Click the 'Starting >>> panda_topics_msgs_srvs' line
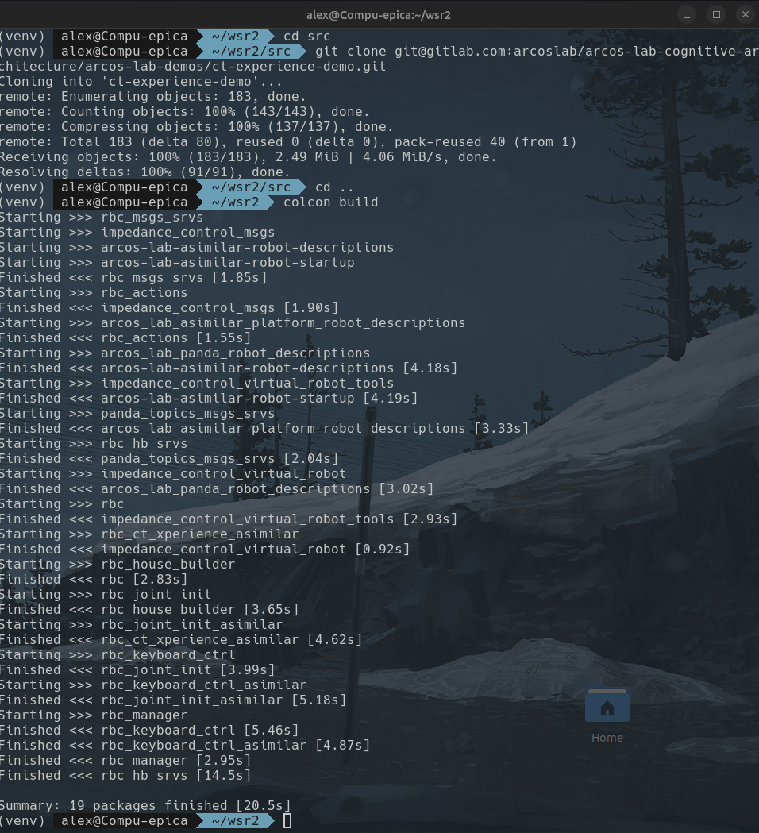 [137, 413]
